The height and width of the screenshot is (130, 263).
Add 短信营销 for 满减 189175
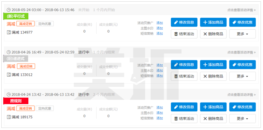point(159,118)
